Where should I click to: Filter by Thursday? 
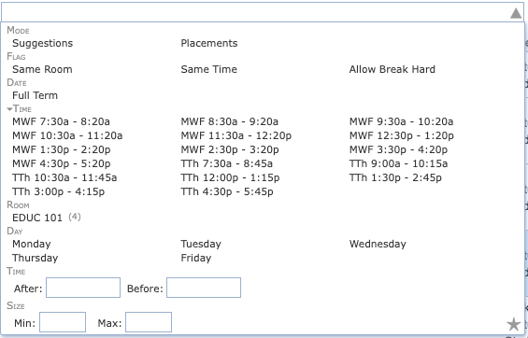tap(36, 258)
